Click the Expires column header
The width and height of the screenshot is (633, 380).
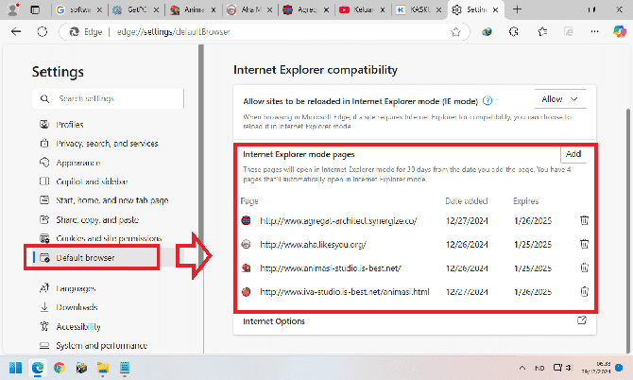[525, 201]
